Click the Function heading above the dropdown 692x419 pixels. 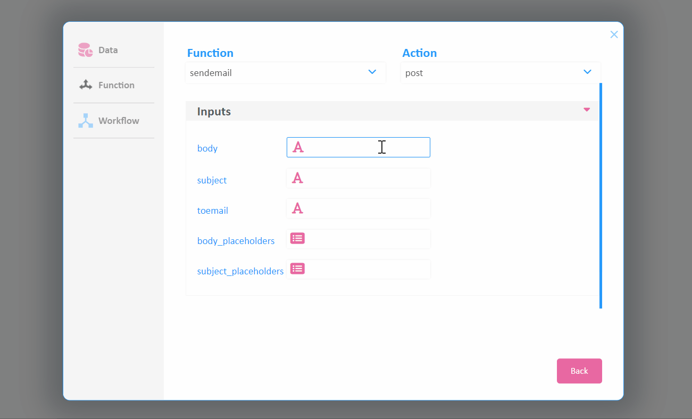210,53
